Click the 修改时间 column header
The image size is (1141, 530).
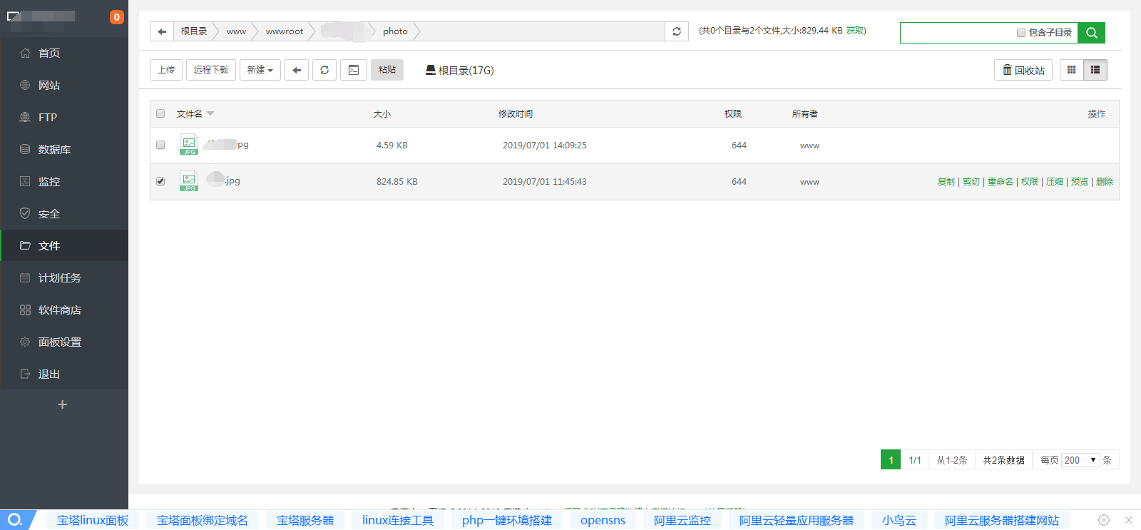(x=516, y=114)
